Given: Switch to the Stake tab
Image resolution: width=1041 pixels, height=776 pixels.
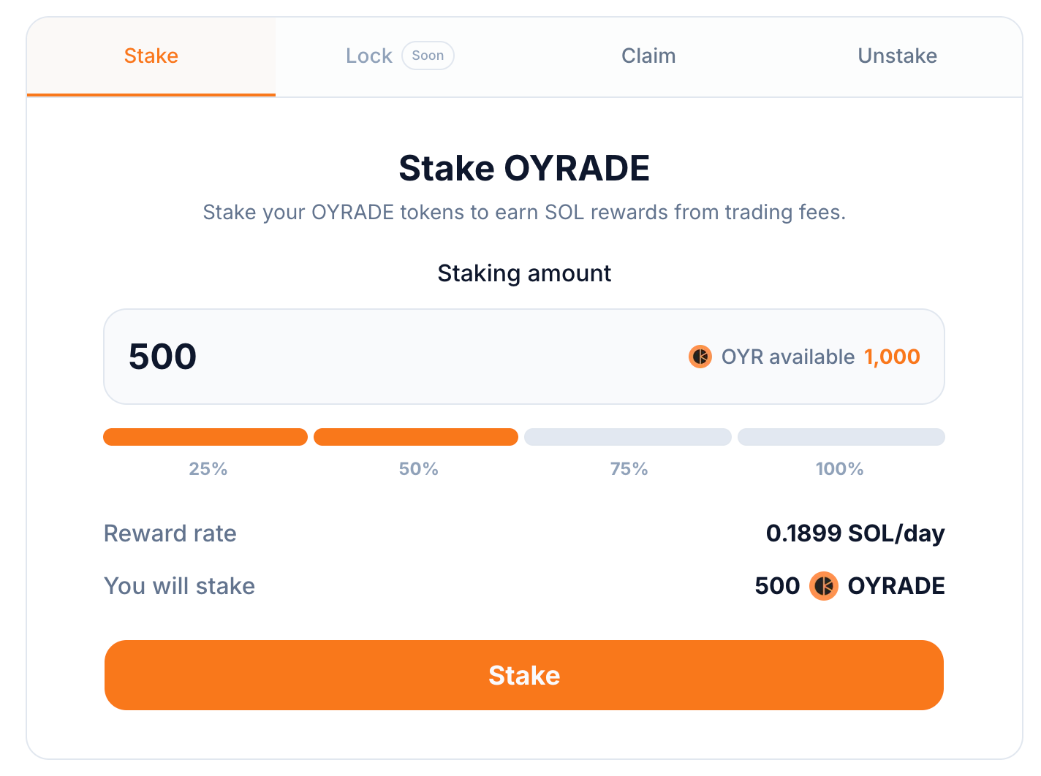Looking at the screenshot, I should [151, 56].
